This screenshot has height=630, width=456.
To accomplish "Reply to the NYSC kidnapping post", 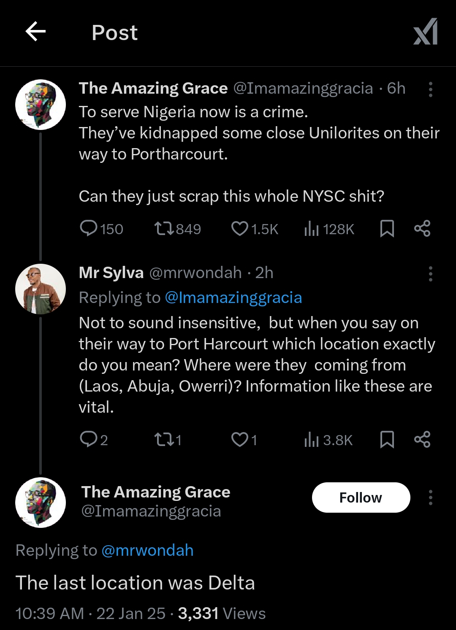I will pyautogui.click(x=89, y=228).
